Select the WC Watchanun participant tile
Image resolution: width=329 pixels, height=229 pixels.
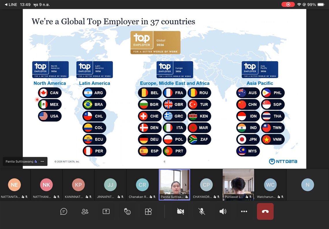click(270, 185)
